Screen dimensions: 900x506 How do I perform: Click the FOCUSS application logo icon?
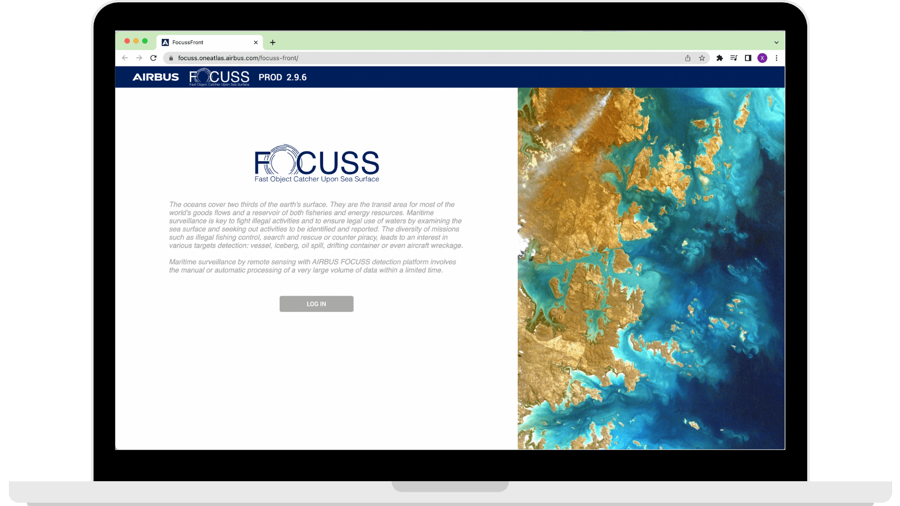(x=220, y=77)
